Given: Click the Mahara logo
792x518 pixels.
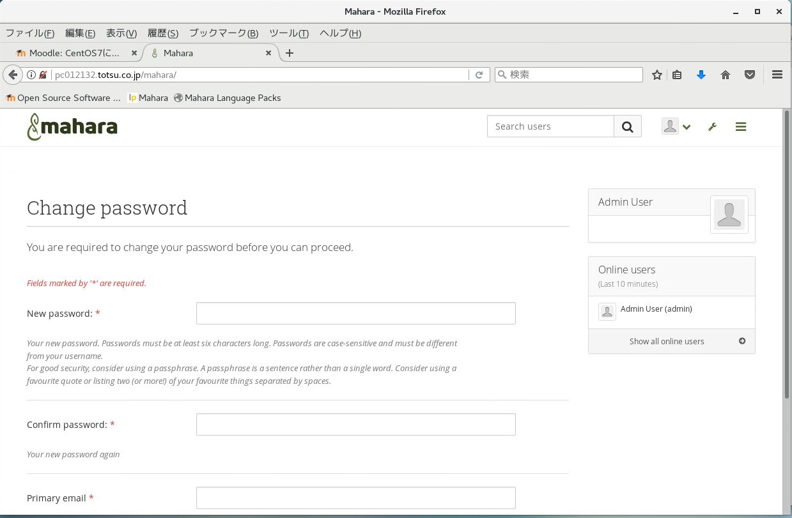Looking at the screenshot, I should (72, 126).
